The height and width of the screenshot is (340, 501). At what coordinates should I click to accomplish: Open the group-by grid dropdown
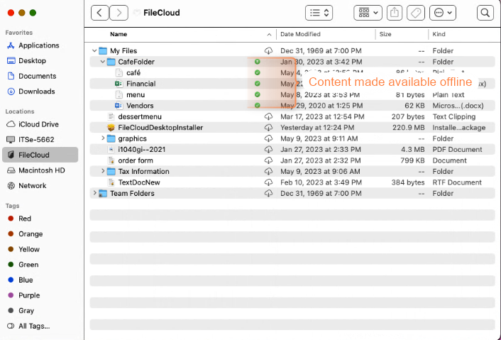[x=368, y=13]
